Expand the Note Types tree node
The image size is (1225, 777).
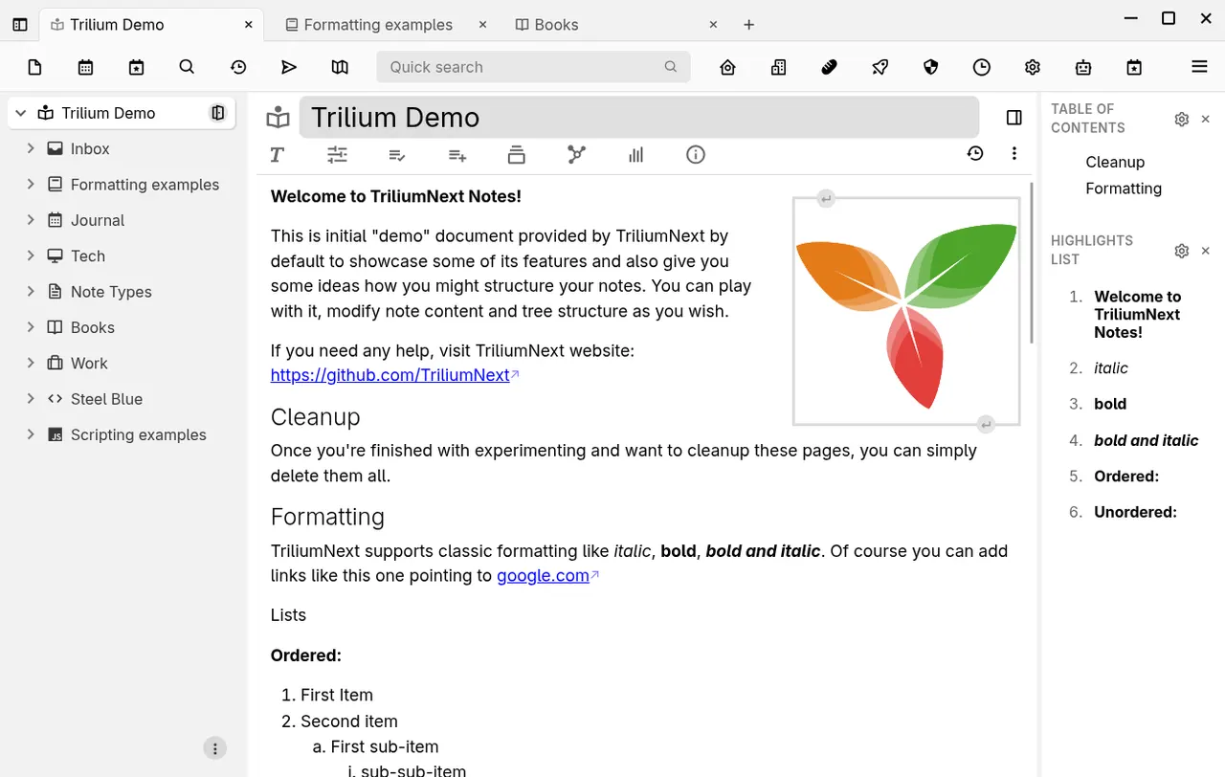pyautogui.click(x=31, y=291)
